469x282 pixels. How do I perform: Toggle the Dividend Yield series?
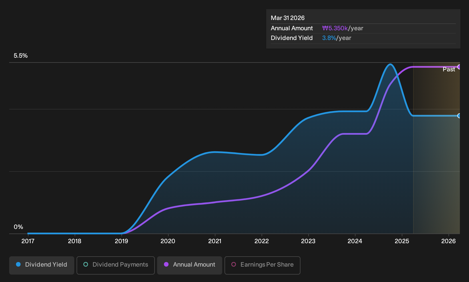[42, 265]
